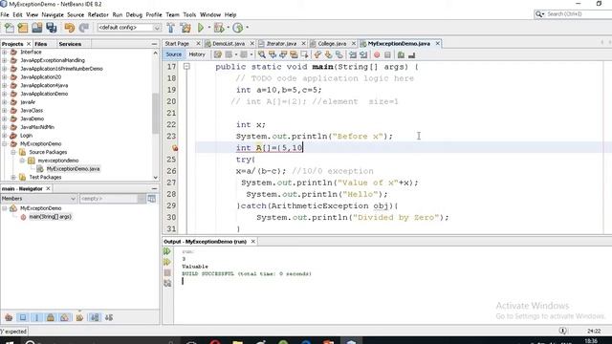Toggle Show Non-Public Members lock filter in Navigator
The height and width of the screenshot is (344, 612).
(51, 317)
